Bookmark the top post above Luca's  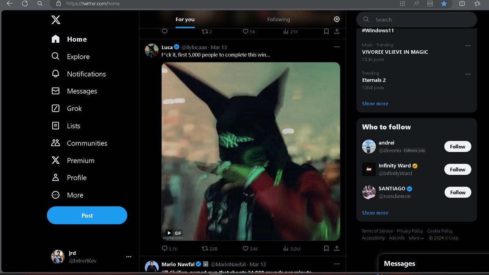point(326,31)
